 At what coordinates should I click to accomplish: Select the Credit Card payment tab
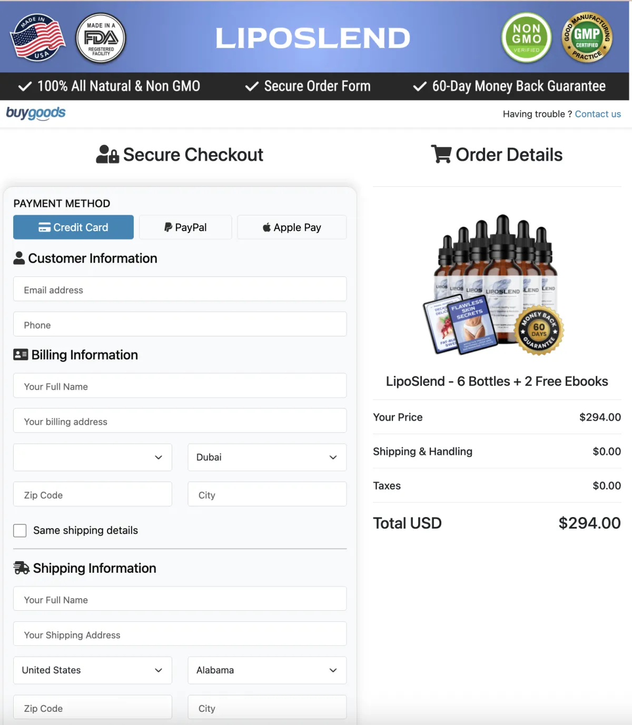(x=73, y=227)
